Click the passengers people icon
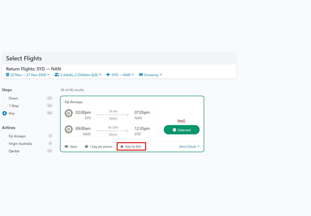This screenshot has height=216, width=311. point(57,75)
